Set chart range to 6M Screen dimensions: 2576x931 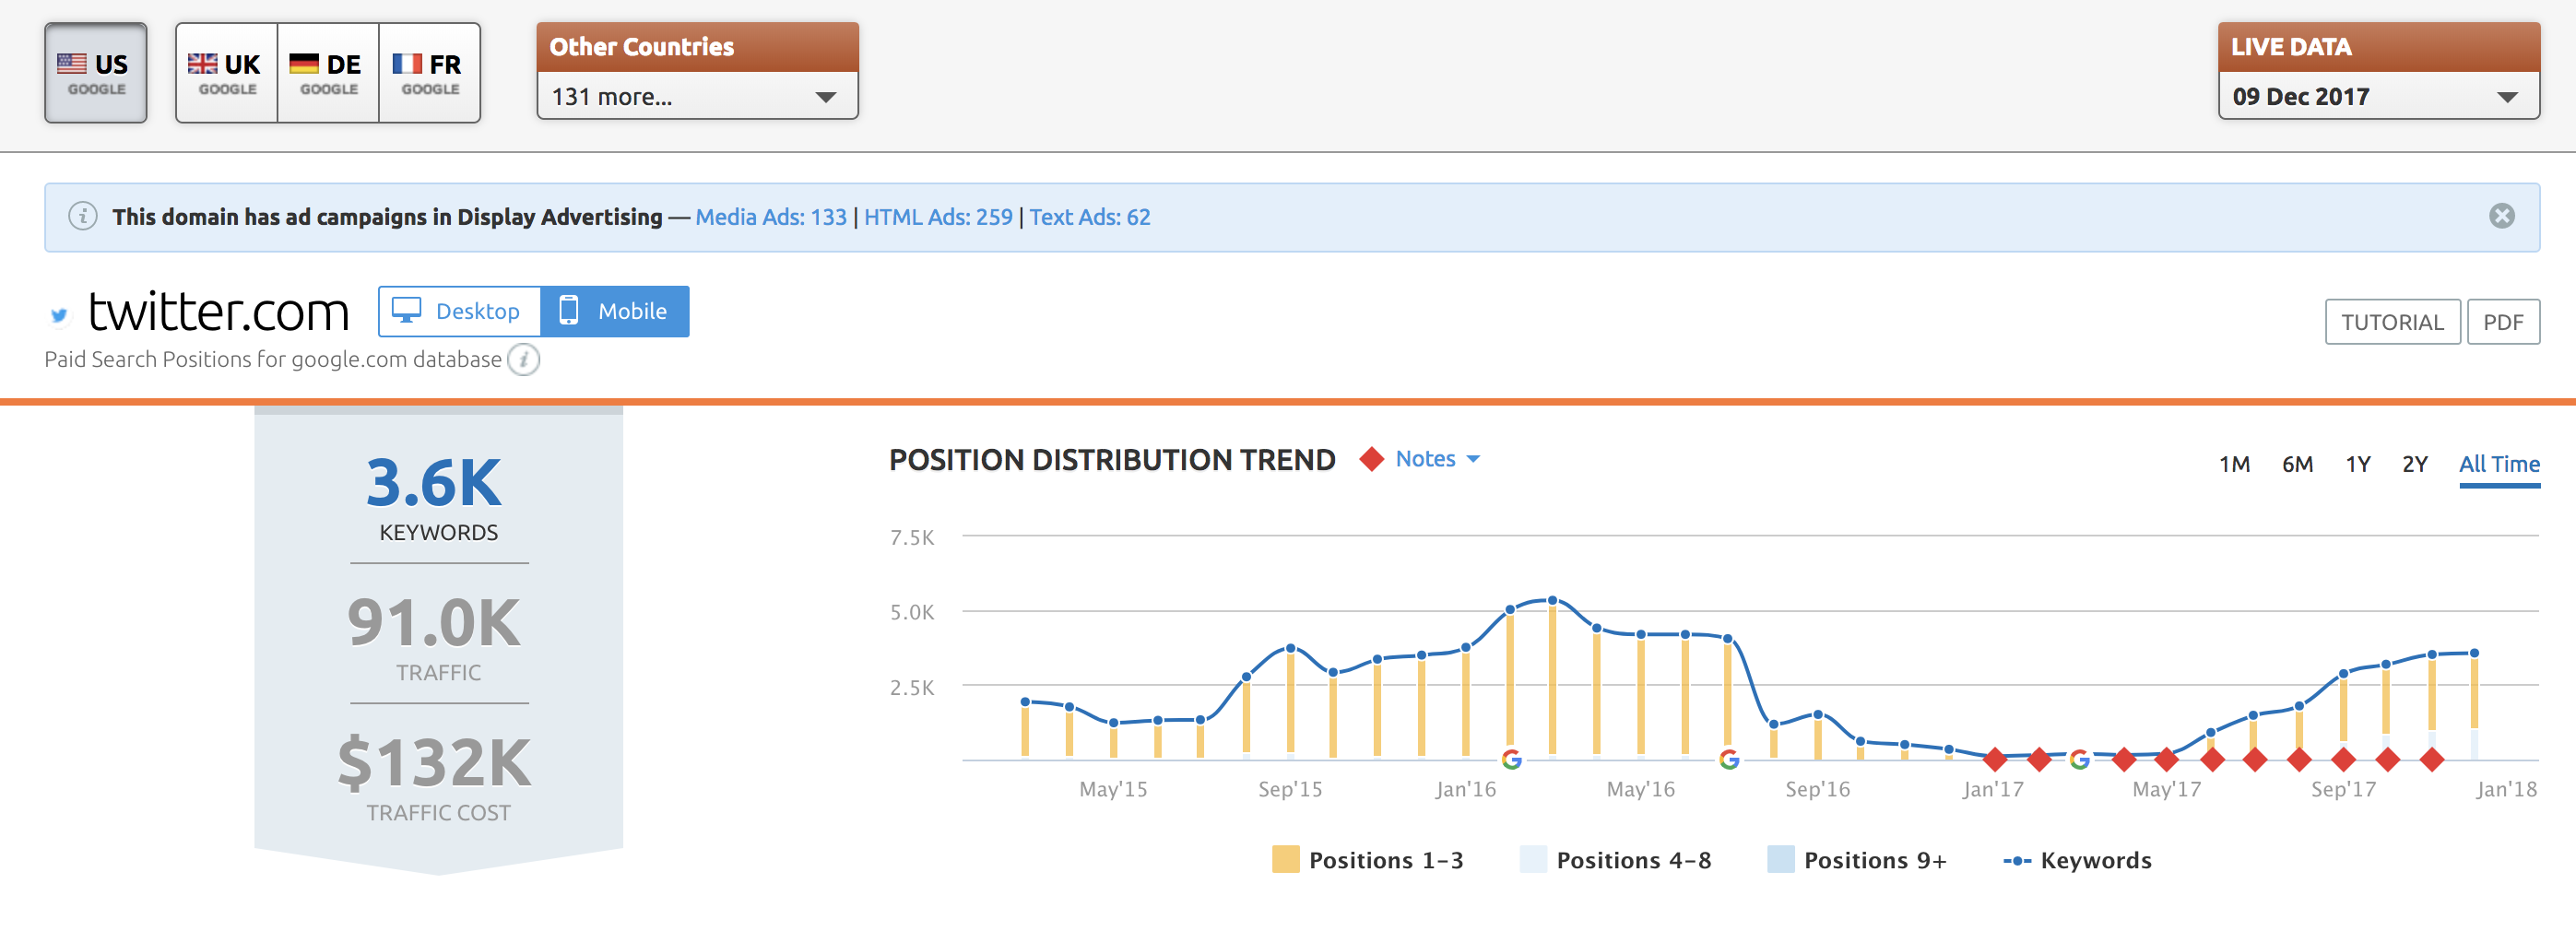pos(2297,464)
